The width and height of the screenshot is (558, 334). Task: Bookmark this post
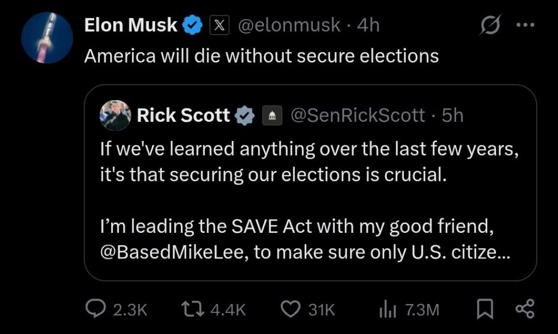pyautogui.click(x=484, y=310)
